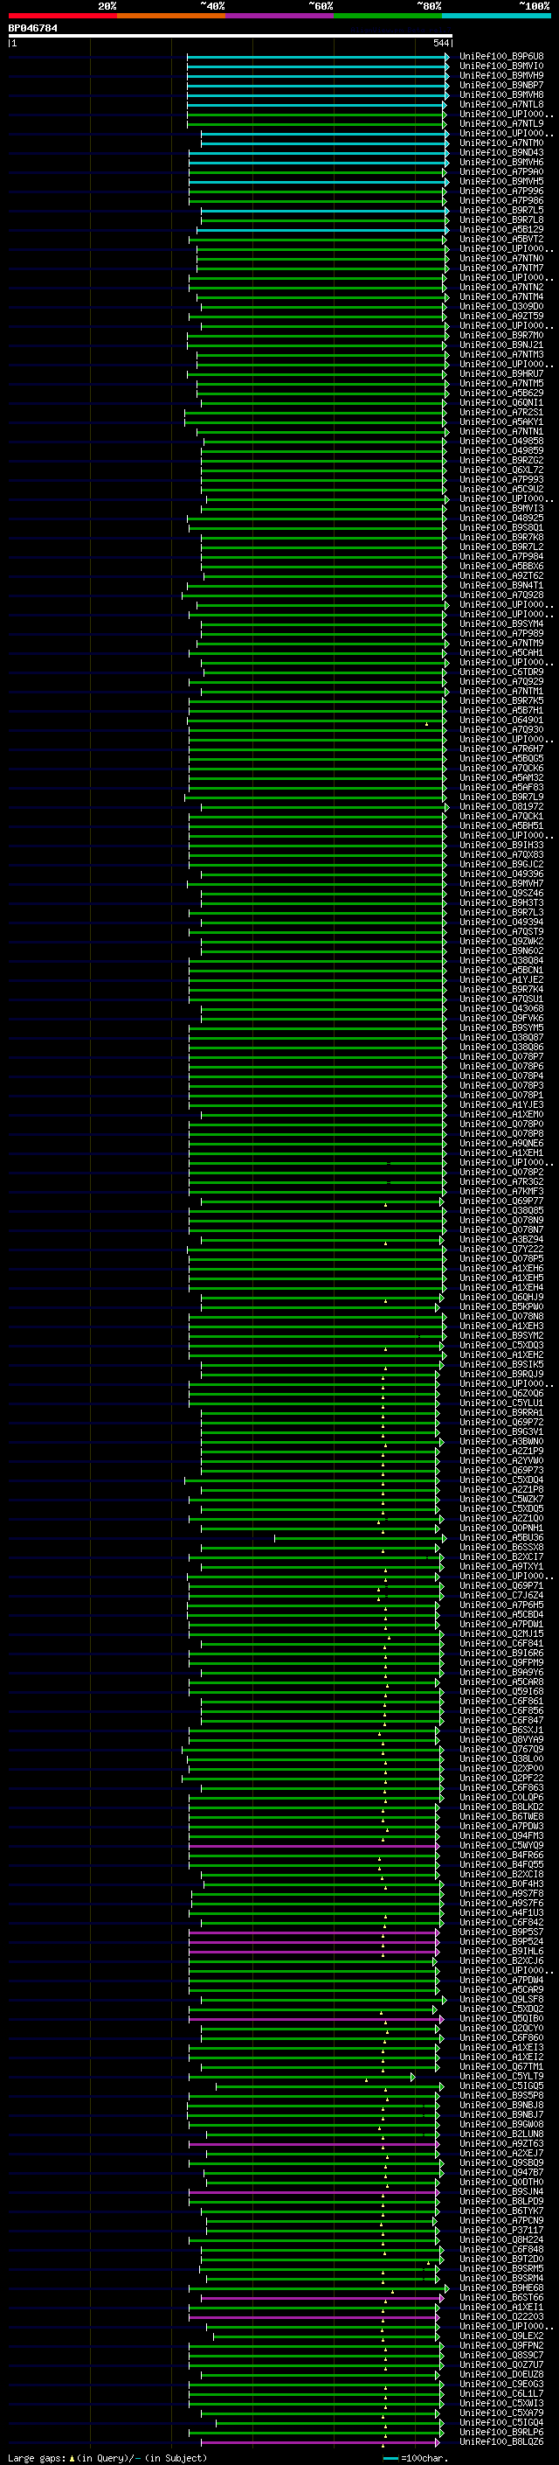The image size is (559, 2465).
Task: Click the white query sequence bar
Action: pyautogui.click(x=231, y=37)
